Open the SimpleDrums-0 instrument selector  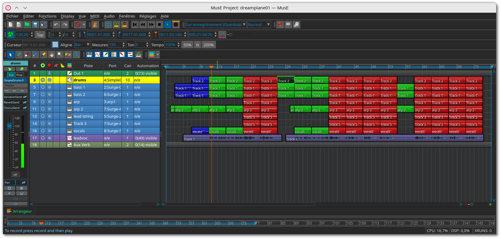(15, 80)
